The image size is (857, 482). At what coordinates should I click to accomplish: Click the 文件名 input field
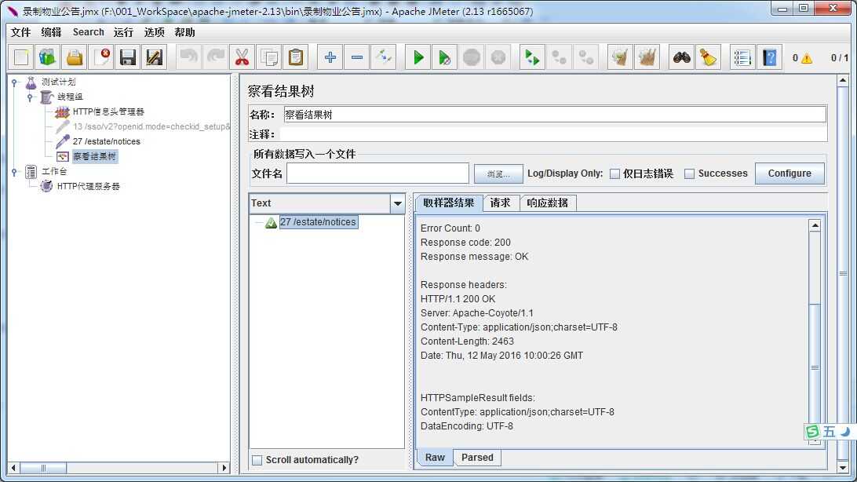point(377,173)
